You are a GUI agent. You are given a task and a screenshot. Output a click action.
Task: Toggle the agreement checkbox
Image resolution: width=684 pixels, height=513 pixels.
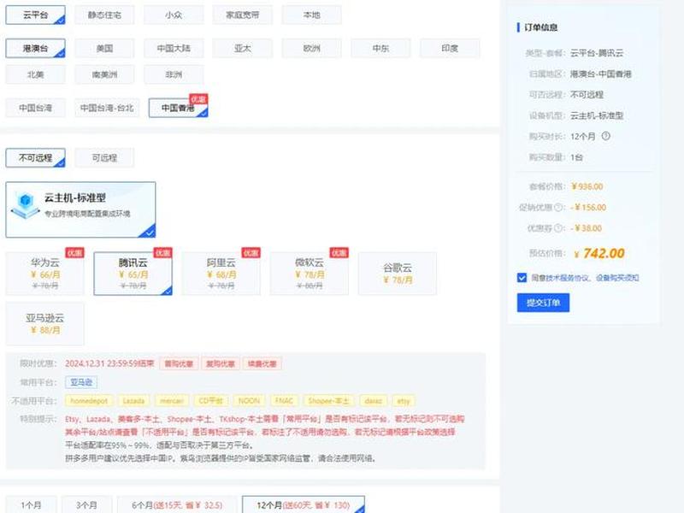(x=522, y=278)
